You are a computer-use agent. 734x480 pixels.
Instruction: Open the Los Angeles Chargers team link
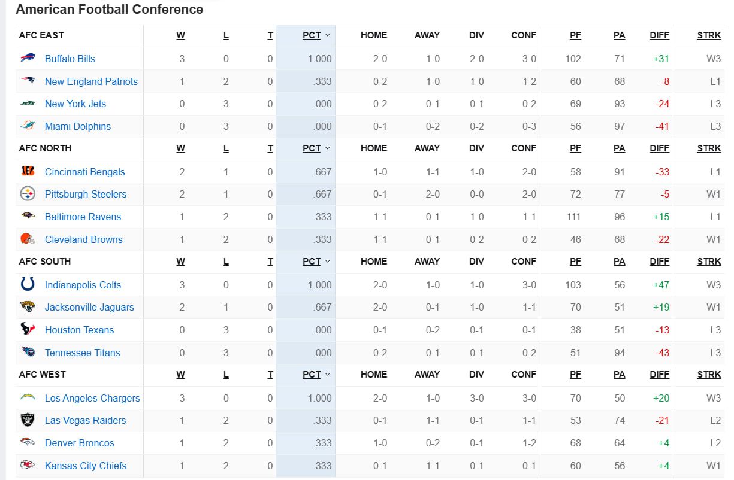click(x=92, y=398)
